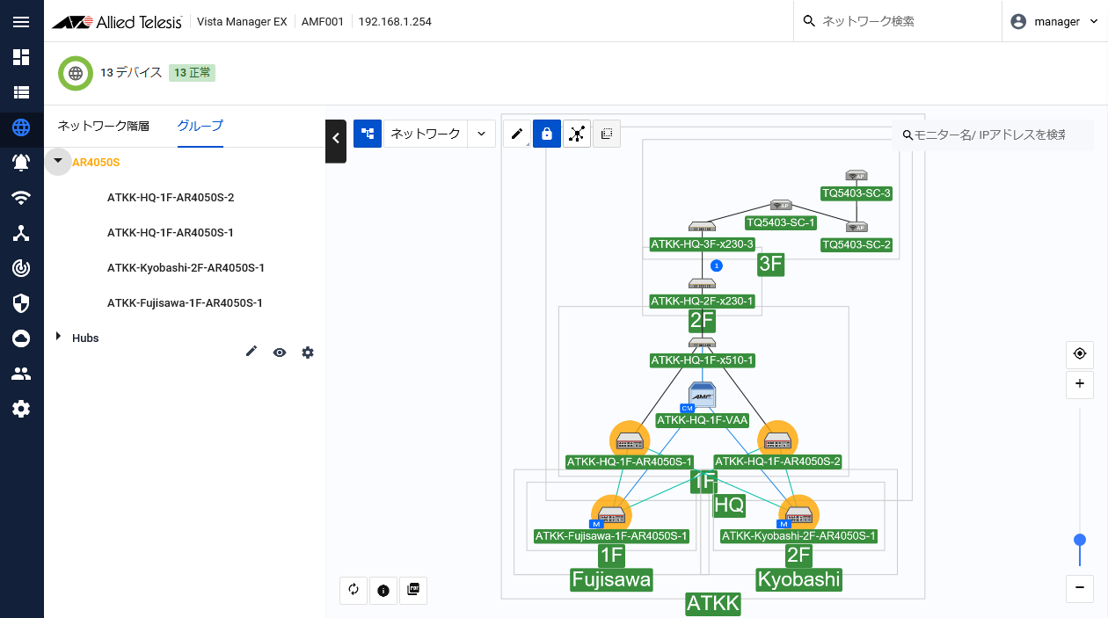Open the dashboard icon in sidebar
The height and width of the screenshot is (618, 1108).
(21, 57)
